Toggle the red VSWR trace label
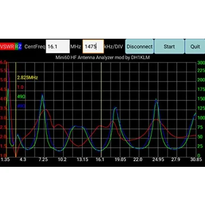Image resolution: width=205 pixels, height=205 pixels. coord(7,47)
